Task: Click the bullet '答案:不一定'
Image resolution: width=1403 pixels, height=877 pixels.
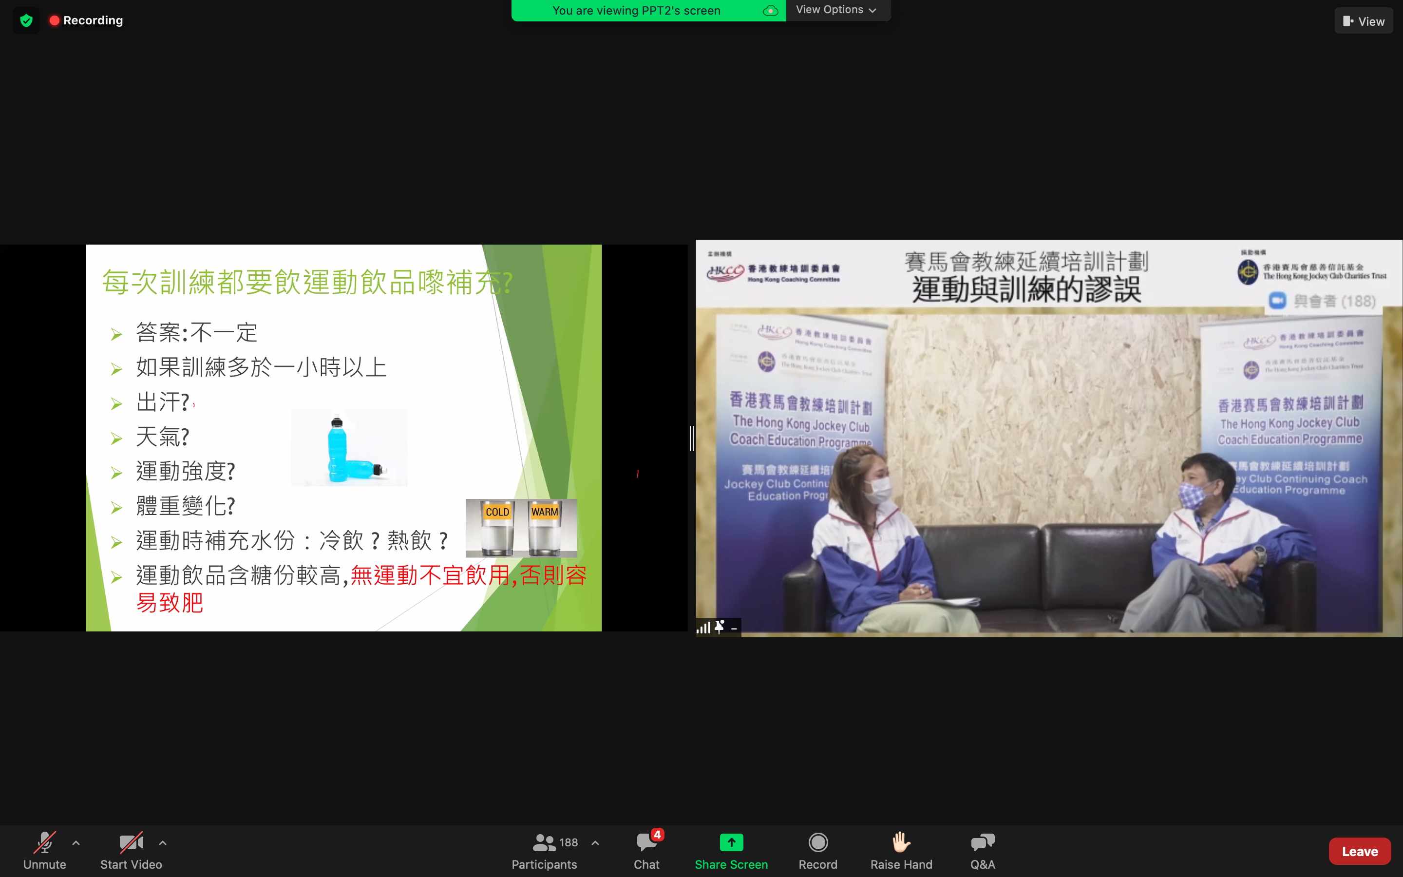Action: (196, 332)
